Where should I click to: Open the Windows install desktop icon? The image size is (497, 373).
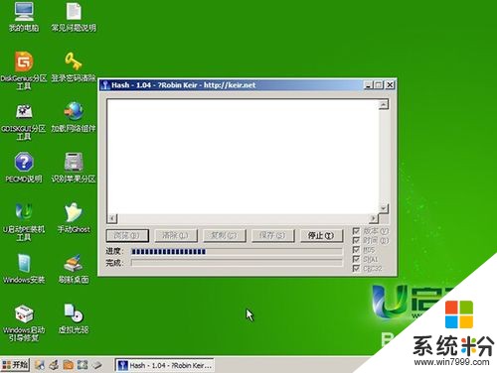point(24,263)
